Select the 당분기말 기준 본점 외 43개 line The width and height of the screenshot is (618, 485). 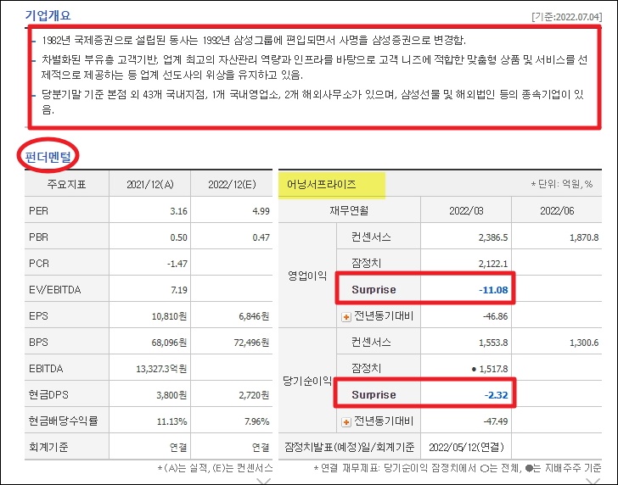pyautogui.click(x=312, y=102)
